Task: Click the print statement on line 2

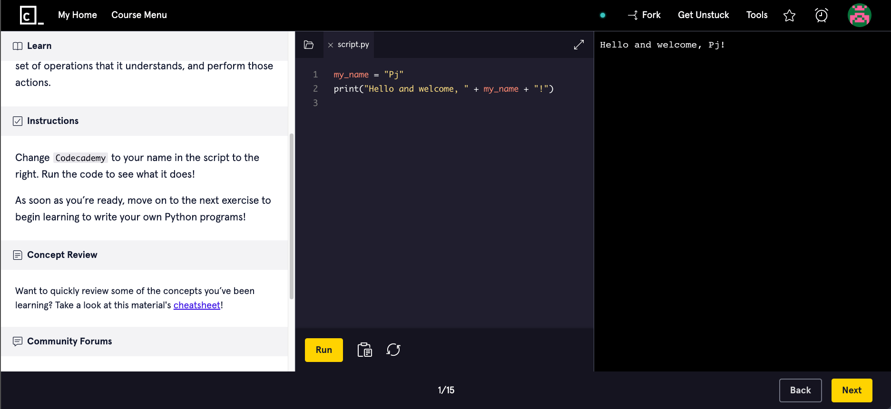Action: pyautogui.click(x=443, y=89)
